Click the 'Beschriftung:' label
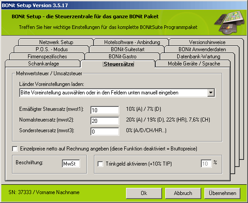This screenshot has width=248, height=203. point(29,162)
